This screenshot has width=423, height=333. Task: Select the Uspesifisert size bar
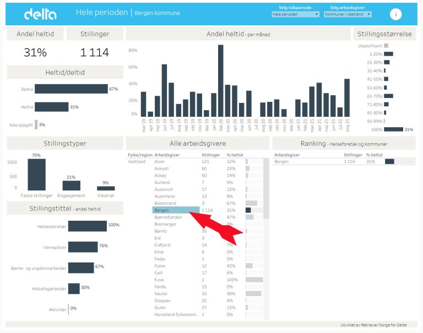[x=386, y=46]
